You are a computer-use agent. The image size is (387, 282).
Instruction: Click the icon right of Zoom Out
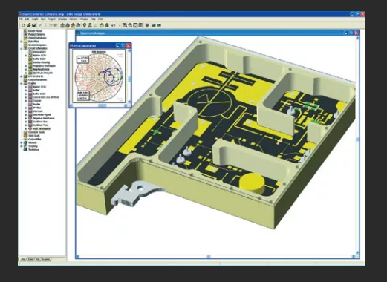coord(135,25)
